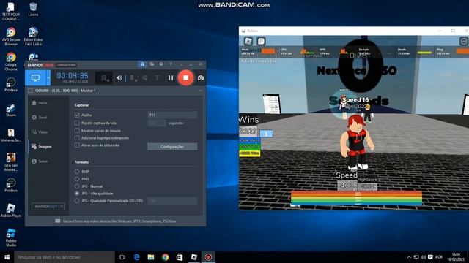Toggle the webcam overlay icon in Bandicam
This screenshot has width=469, height=263.
105,78
